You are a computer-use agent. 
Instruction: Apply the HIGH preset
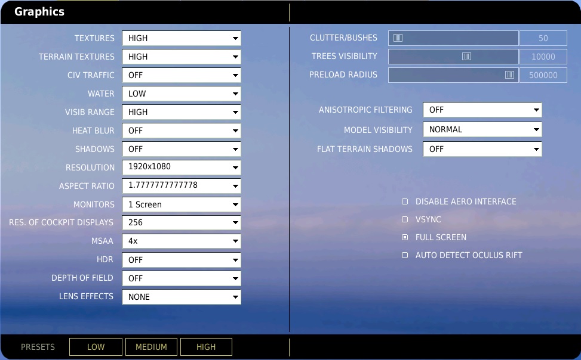point(206,347)
